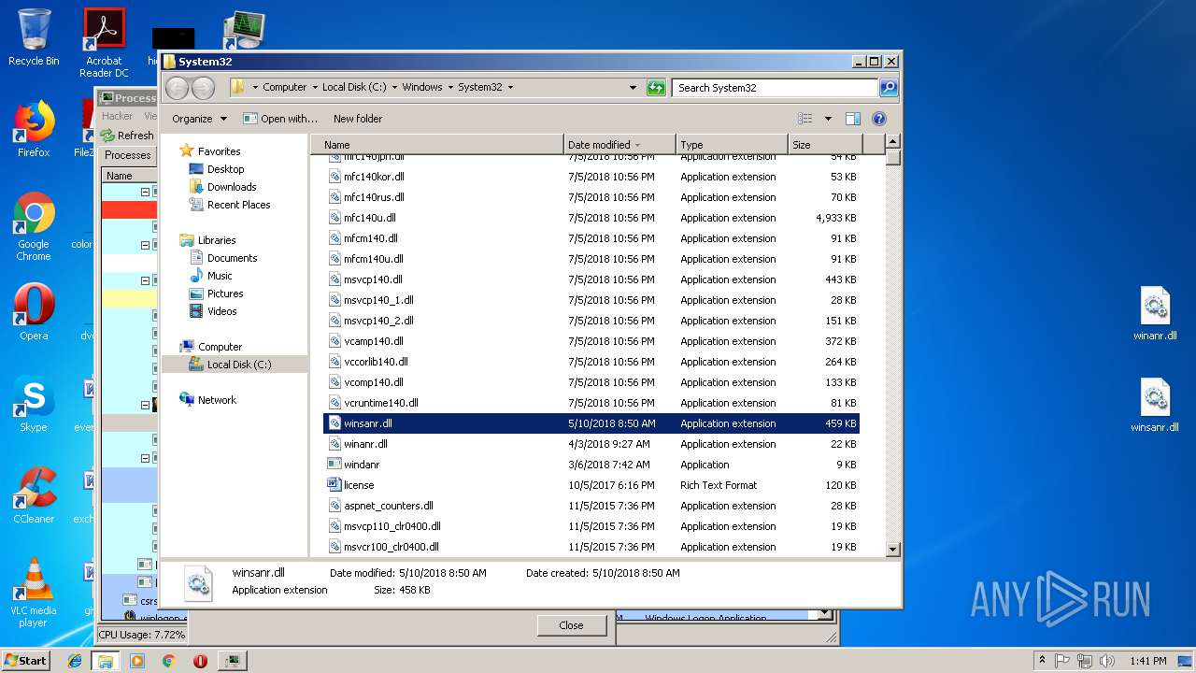
Task: Select Favorites in the navigation pane
Action: [x=219, y=151]
